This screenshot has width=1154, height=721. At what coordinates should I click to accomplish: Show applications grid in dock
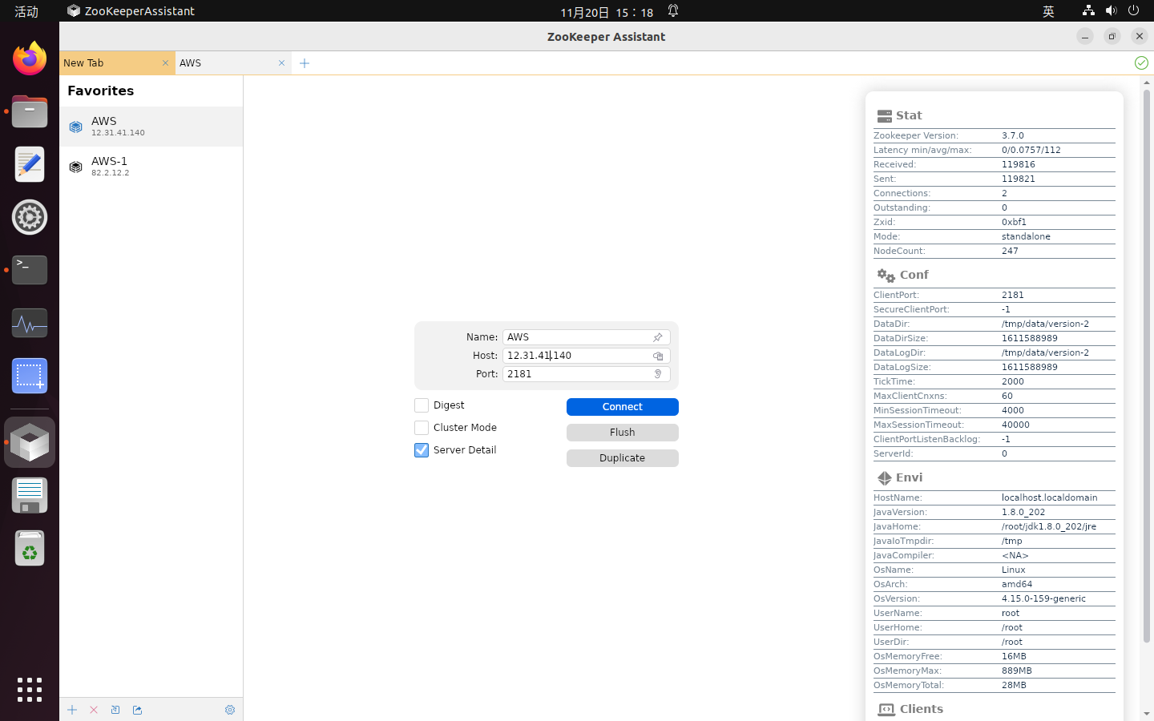point(30,690)
